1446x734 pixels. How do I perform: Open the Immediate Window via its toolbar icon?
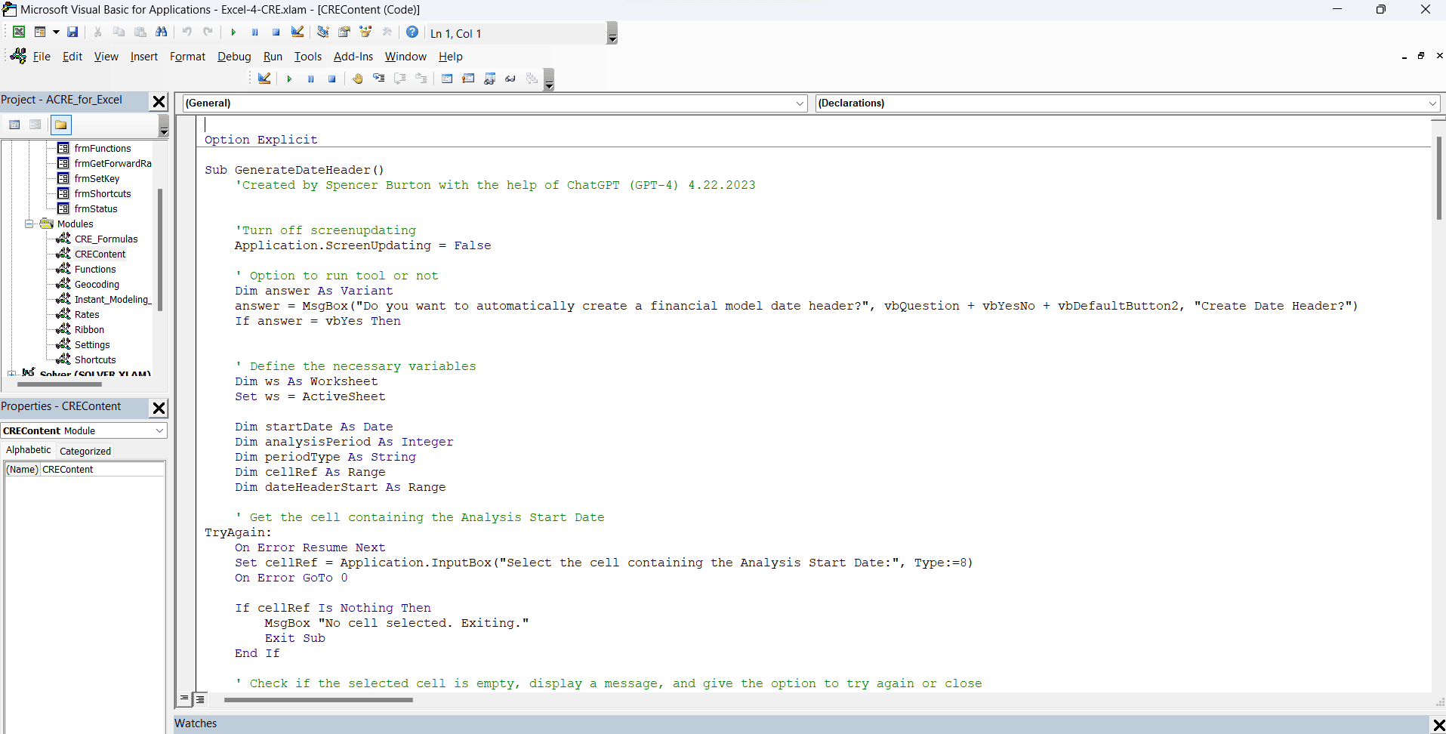[x=468, y=79]
